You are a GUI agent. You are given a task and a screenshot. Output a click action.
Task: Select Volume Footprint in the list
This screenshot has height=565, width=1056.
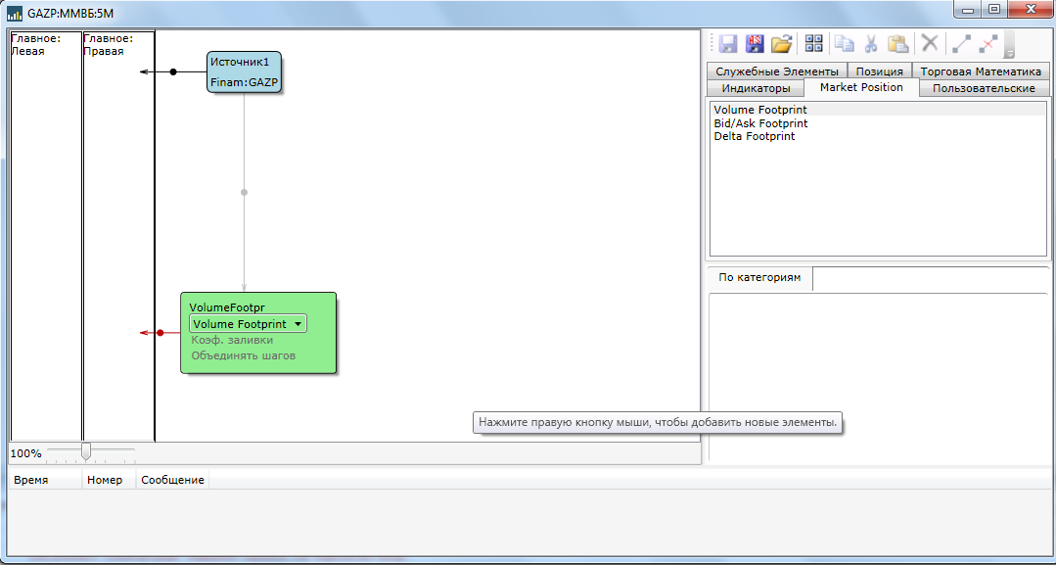point(878,110)
